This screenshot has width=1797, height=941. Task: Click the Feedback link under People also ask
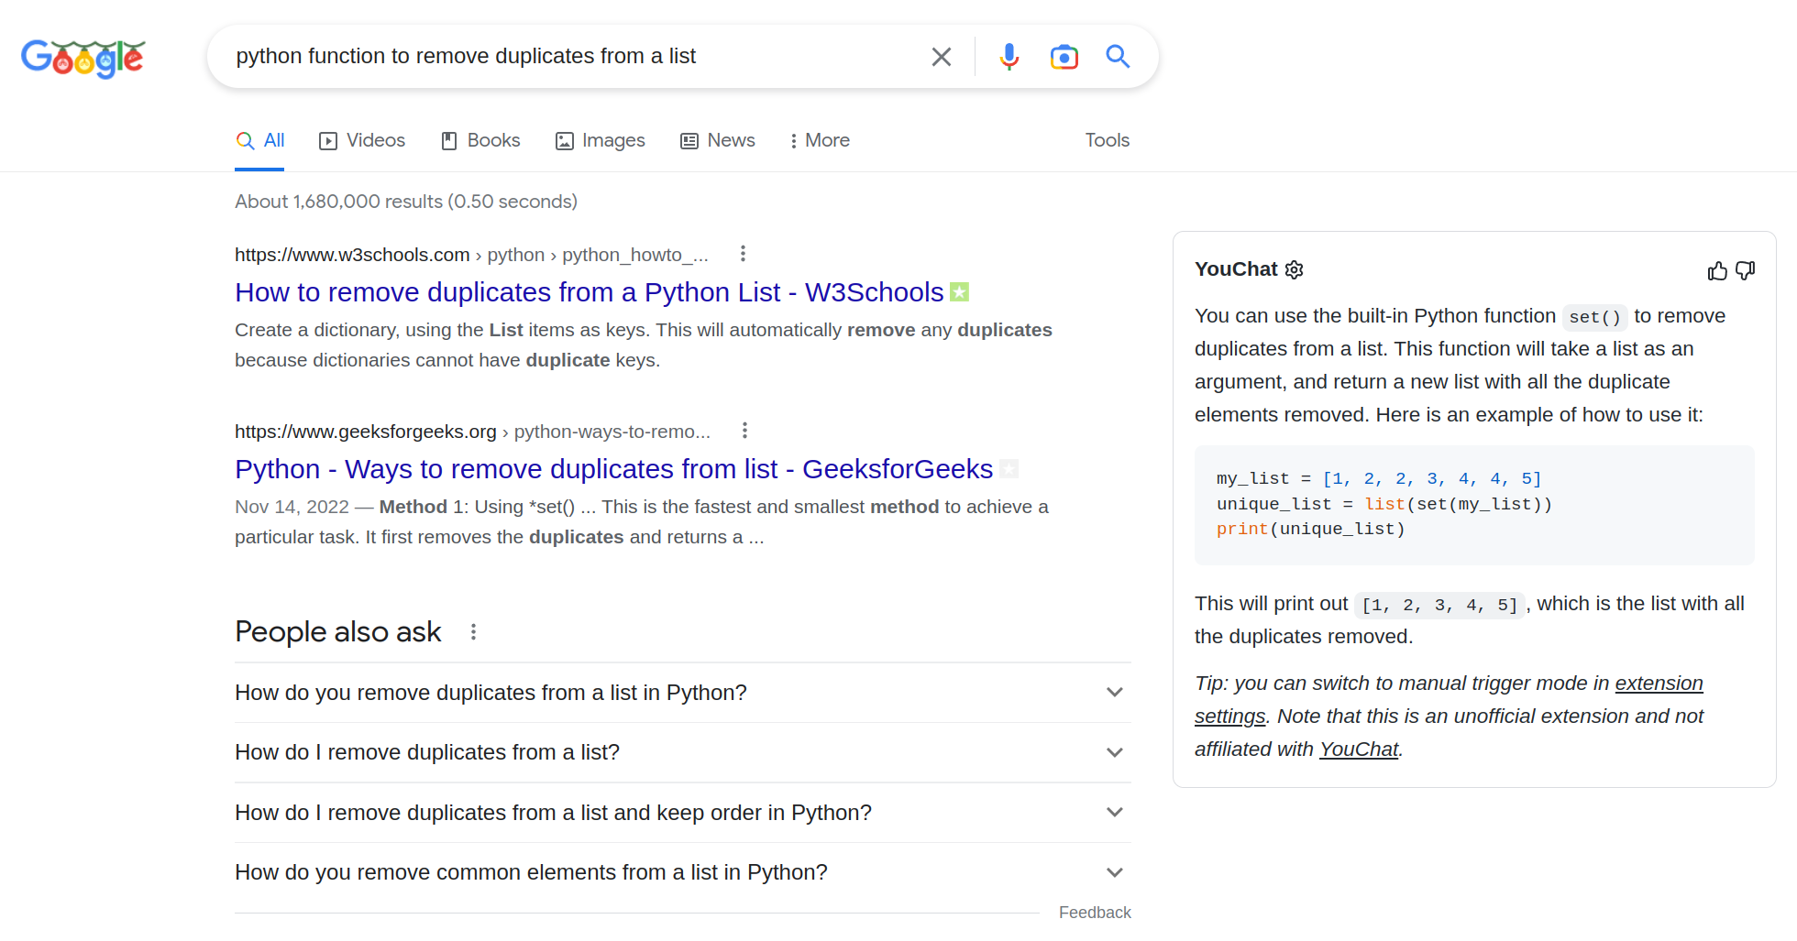(x=1095, y=913)
